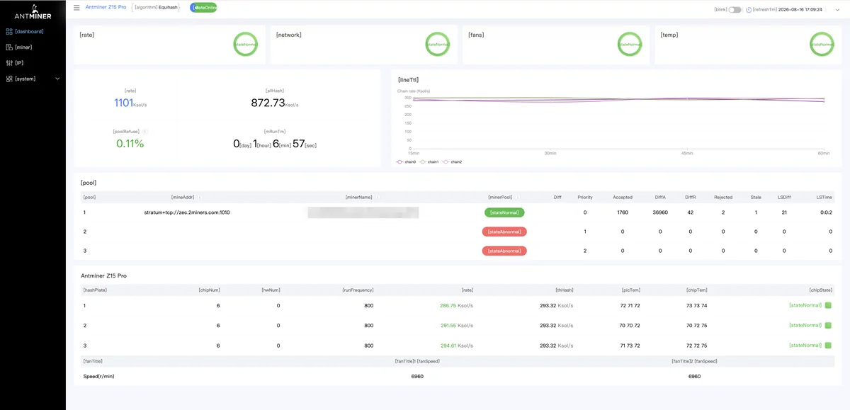The width and height of the screenshot is (850, 410).
Task: Open the top-right dropdown arrow
Action: [x=838, y=10]
